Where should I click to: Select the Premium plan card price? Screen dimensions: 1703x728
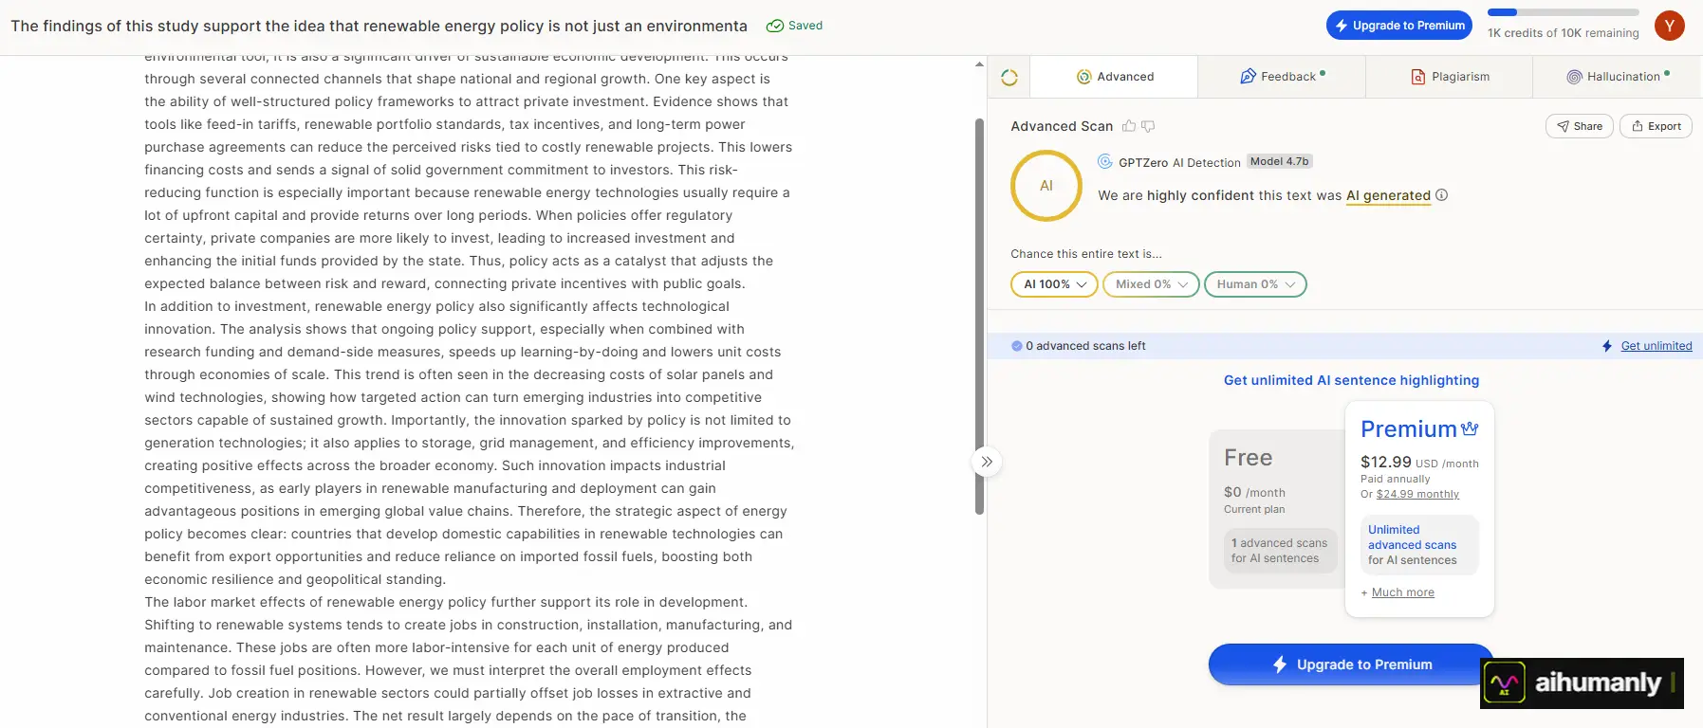coord(1419,463)
